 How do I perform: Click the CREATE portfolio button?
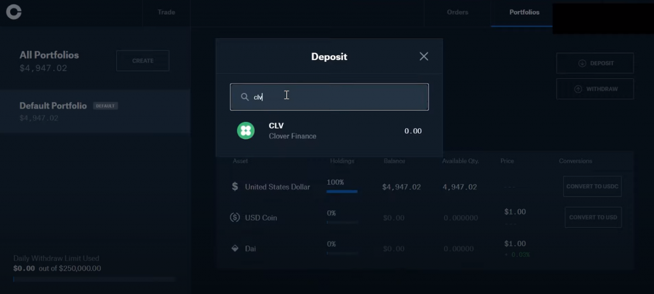click(142, 61)
